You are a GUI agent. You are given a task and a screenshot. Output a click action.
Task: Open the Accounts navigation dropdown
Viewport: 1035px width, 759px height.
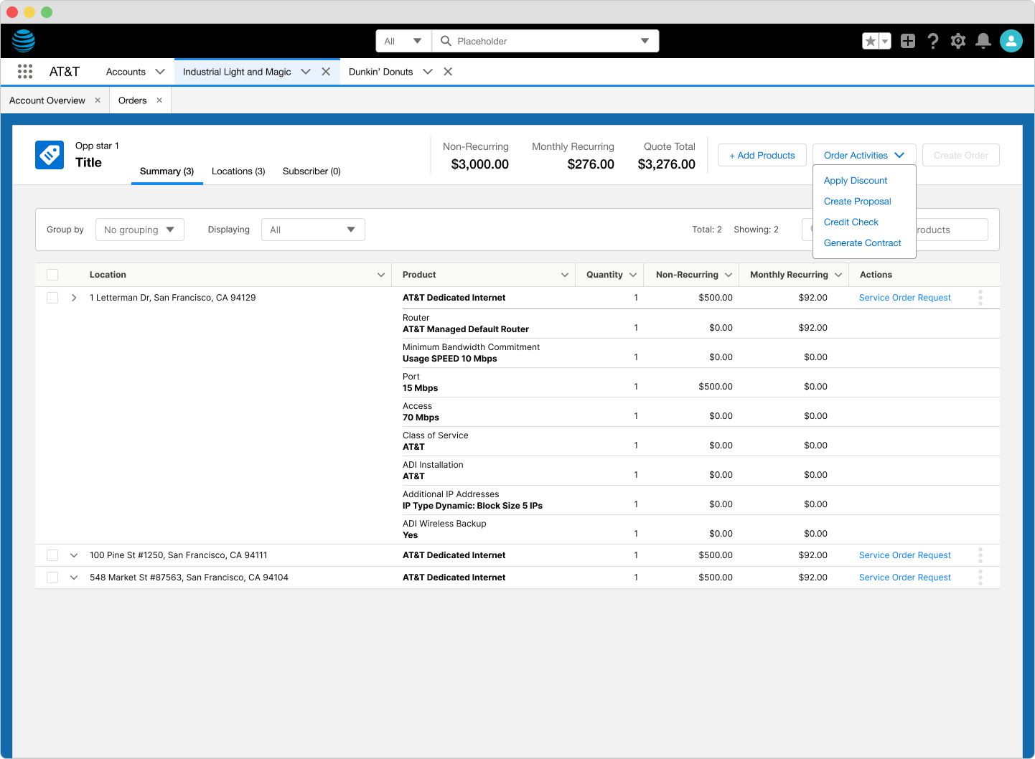coord(160,72)
